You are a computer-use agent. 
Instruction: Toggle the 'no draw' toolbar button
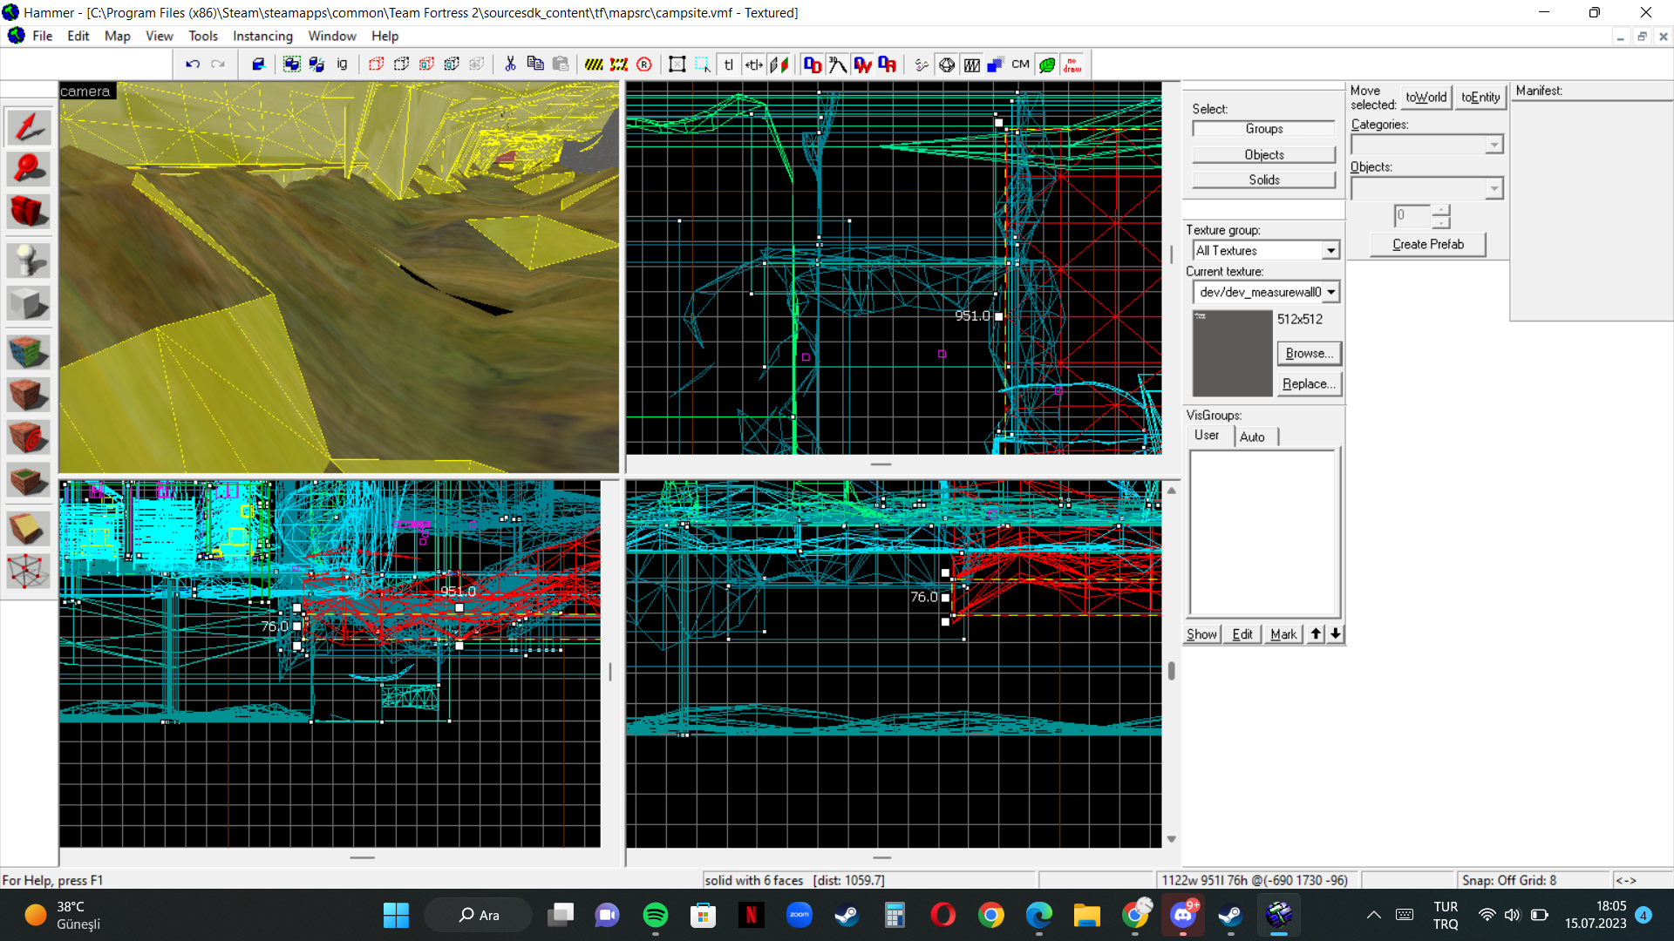(x=1072, y=64)
